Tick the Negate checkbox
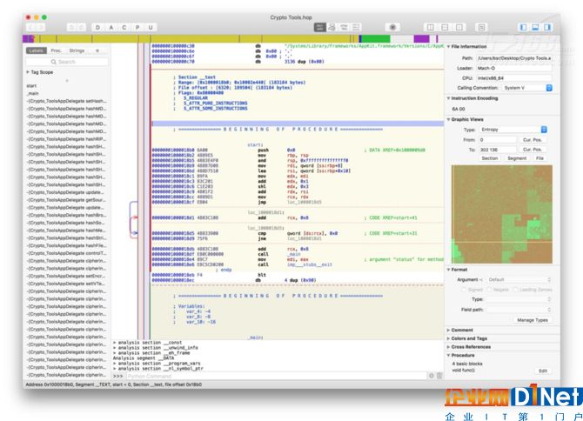The height and width of the screenshot is (421, 583). click(x=489, y=290)
